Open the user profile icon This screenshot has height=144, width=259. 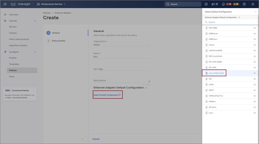(x=253, y=4)
